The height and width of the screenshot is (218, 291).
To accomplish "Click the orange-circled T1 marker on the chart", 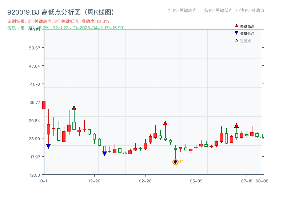I will click(175, 162).
